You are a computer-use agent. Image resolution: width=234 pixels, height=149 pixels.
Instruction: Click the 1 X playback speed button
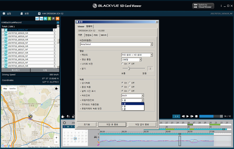[177, 116]
